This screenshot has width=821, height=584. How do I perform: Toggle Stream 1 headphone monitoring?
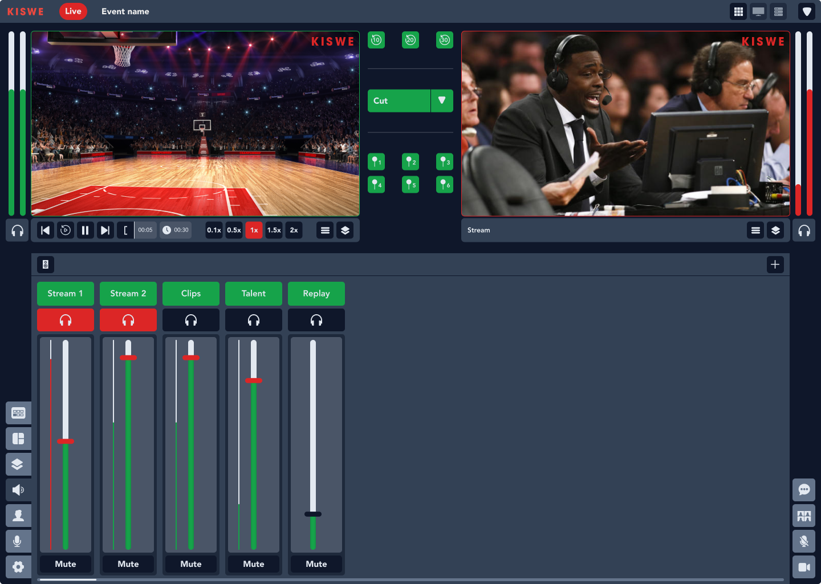coord(66,320)
